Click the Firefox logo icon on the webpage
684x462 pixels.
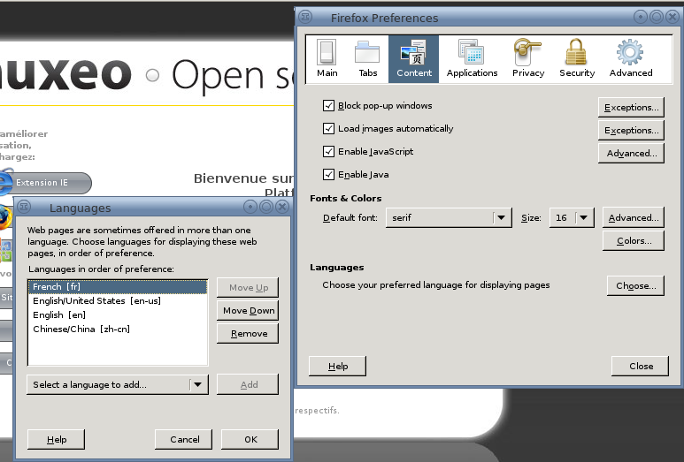coord(5,217)
